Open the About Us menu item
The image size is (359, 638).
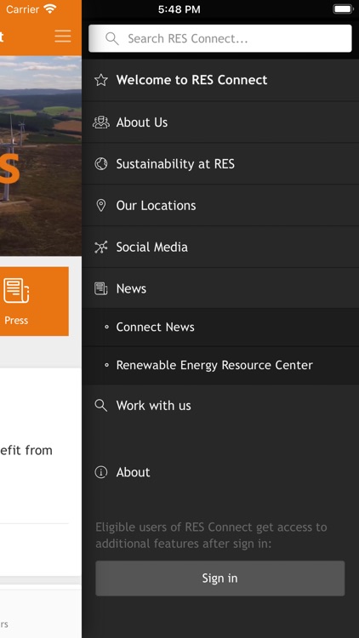[x=220, y=122]
